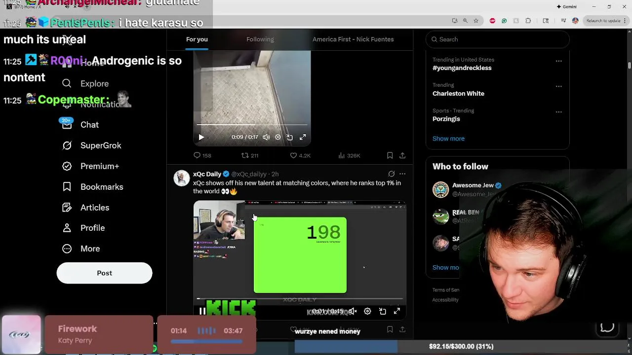Open Gemini in the browser title bar

(566, 6)
